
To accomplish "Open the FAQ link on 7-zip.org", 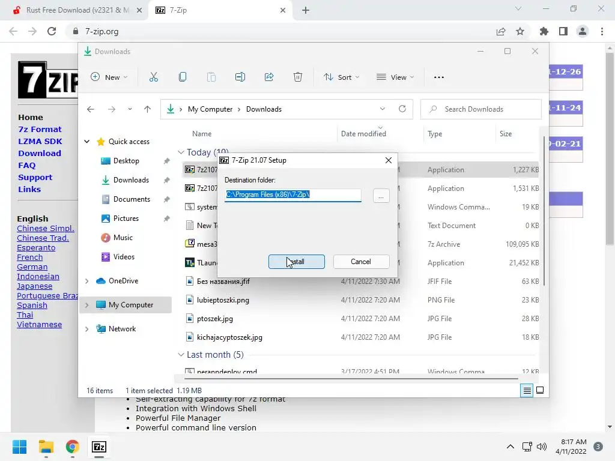I will pyautogui.click(x=26, y=166).
